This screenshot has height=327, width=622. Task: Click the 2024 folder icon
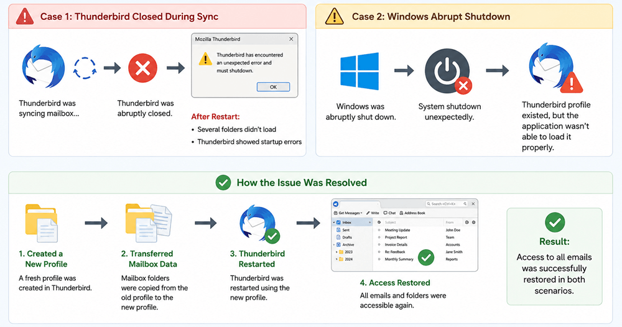341,259
